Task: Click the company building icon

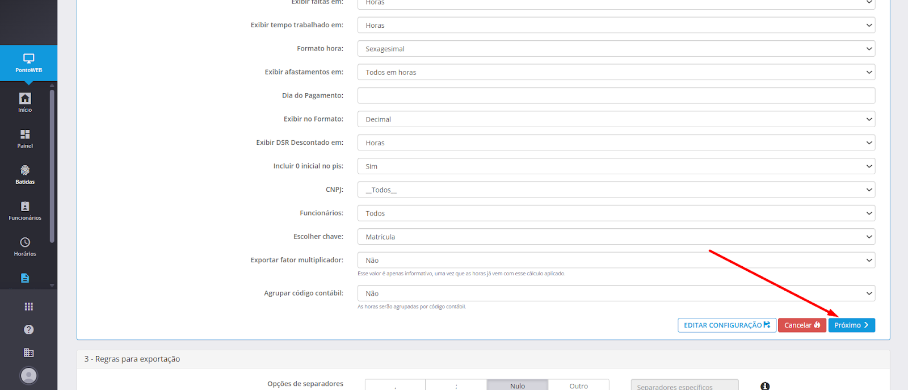Action: click(x=29, y=353)
